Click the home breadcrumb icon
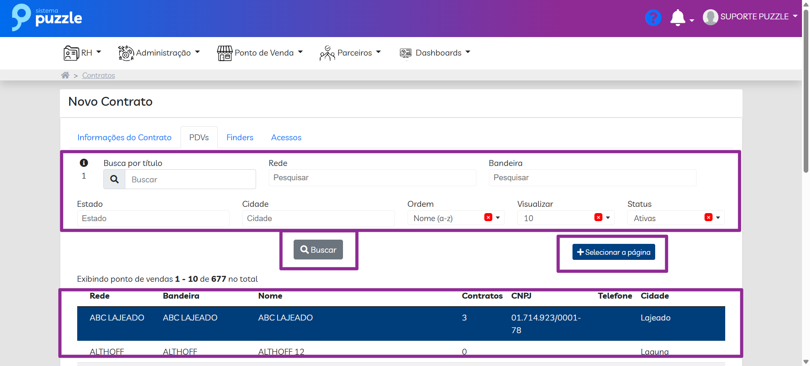 point(65,75)
